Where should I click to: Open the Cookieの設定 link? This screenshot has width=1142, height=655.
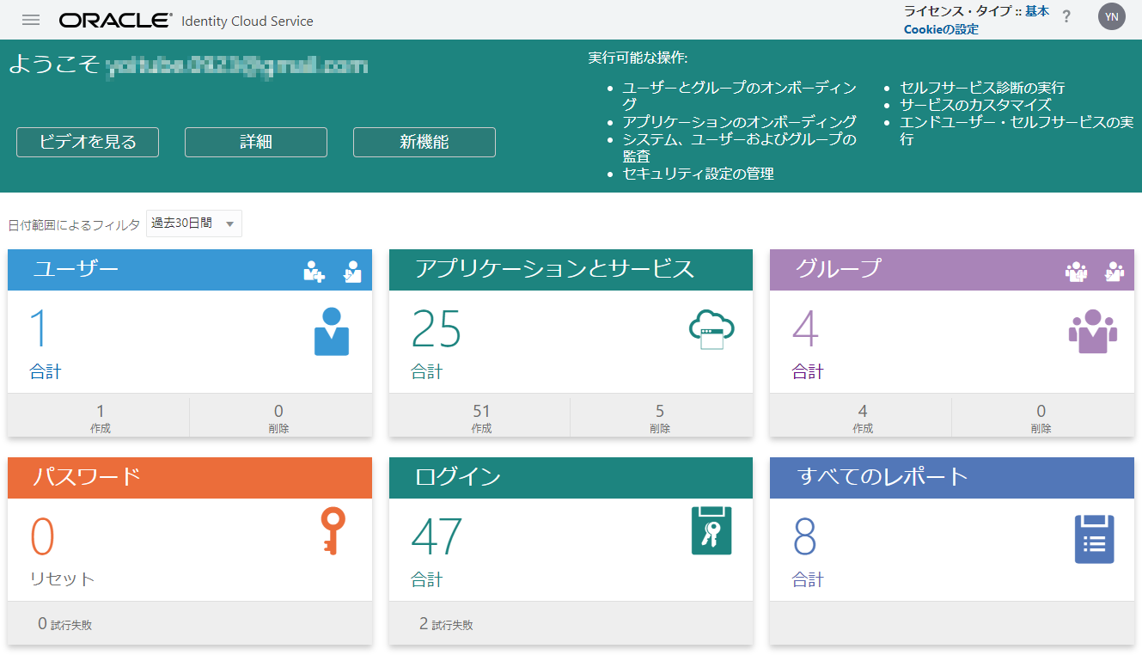(941, 29)
